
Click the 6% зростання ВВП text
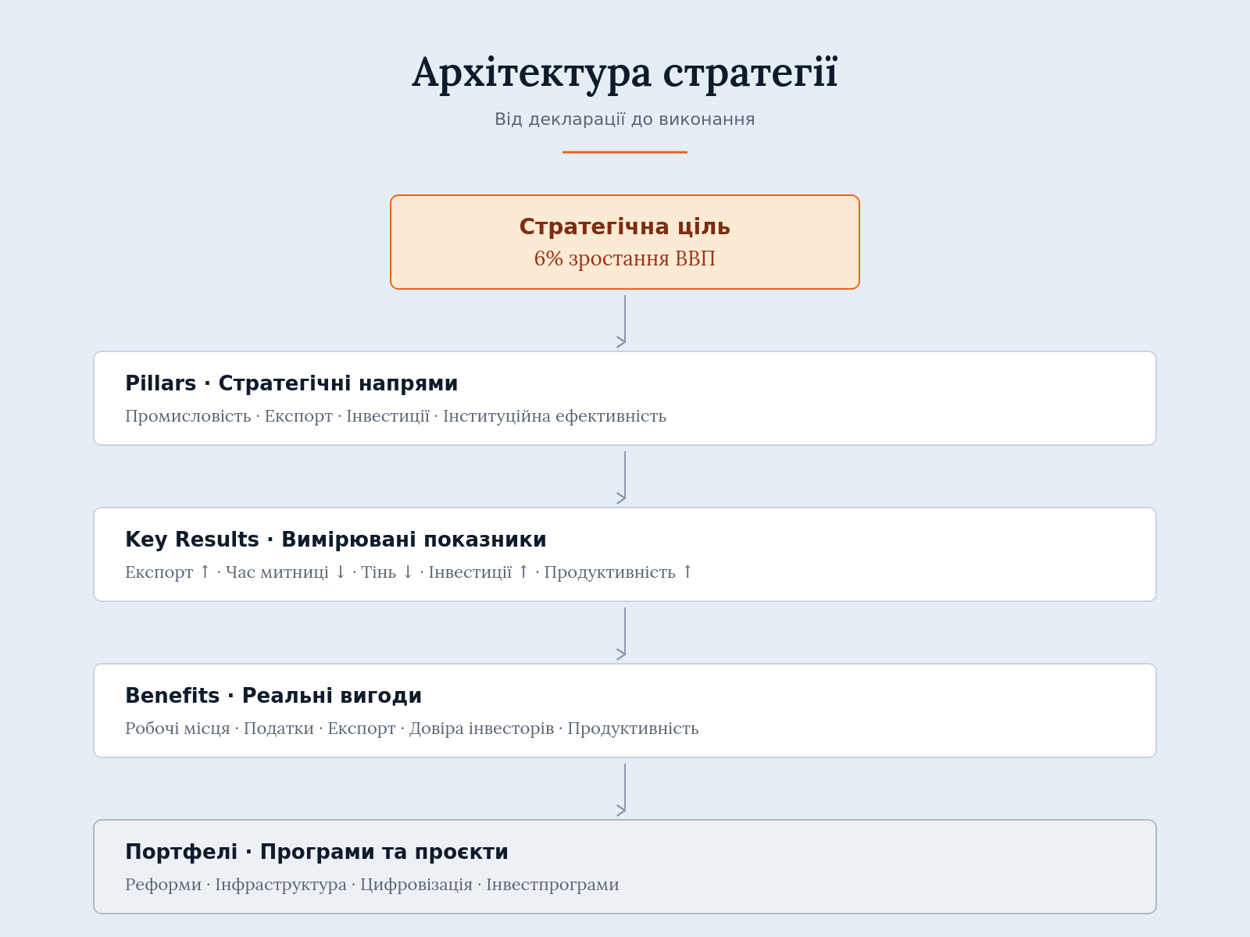pyautogui.click(x=625, y=258)
